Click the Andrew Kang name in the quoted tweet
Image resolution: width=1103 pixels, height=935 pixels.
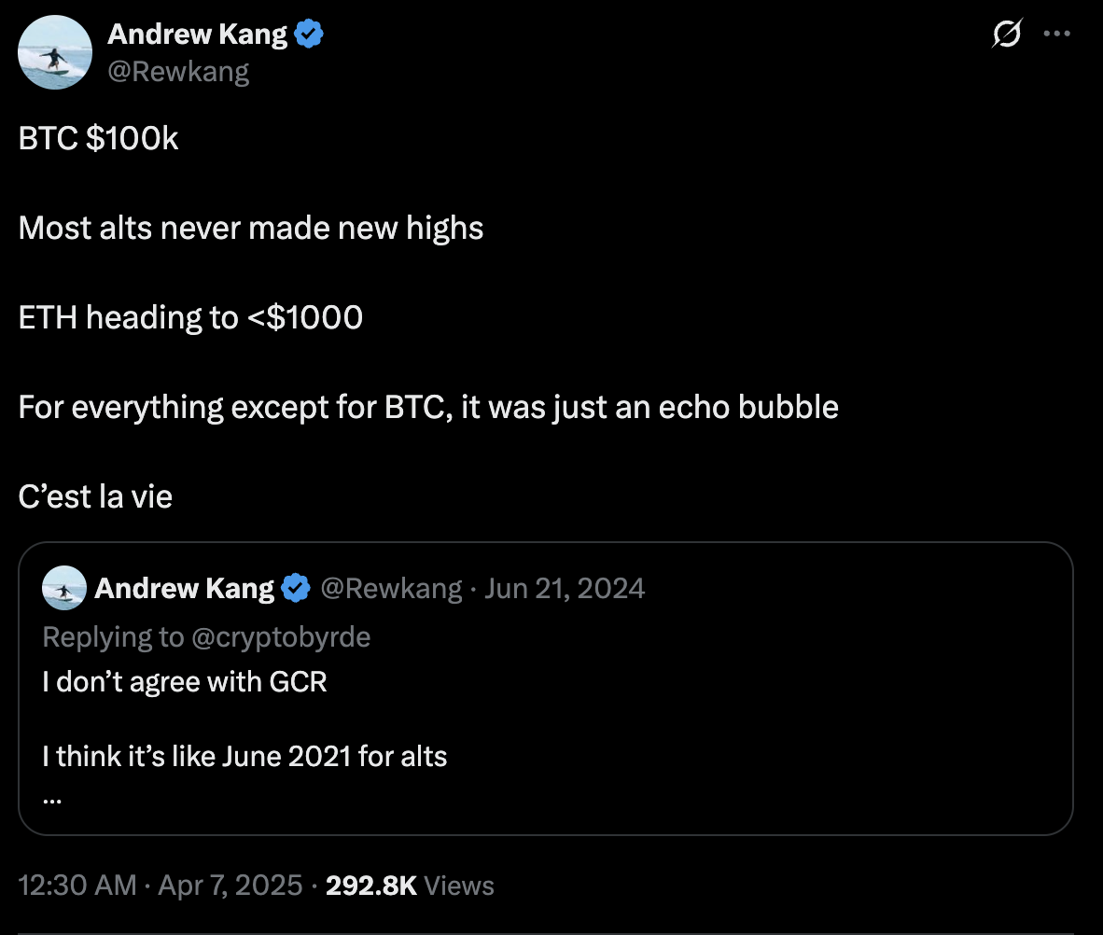185,589
